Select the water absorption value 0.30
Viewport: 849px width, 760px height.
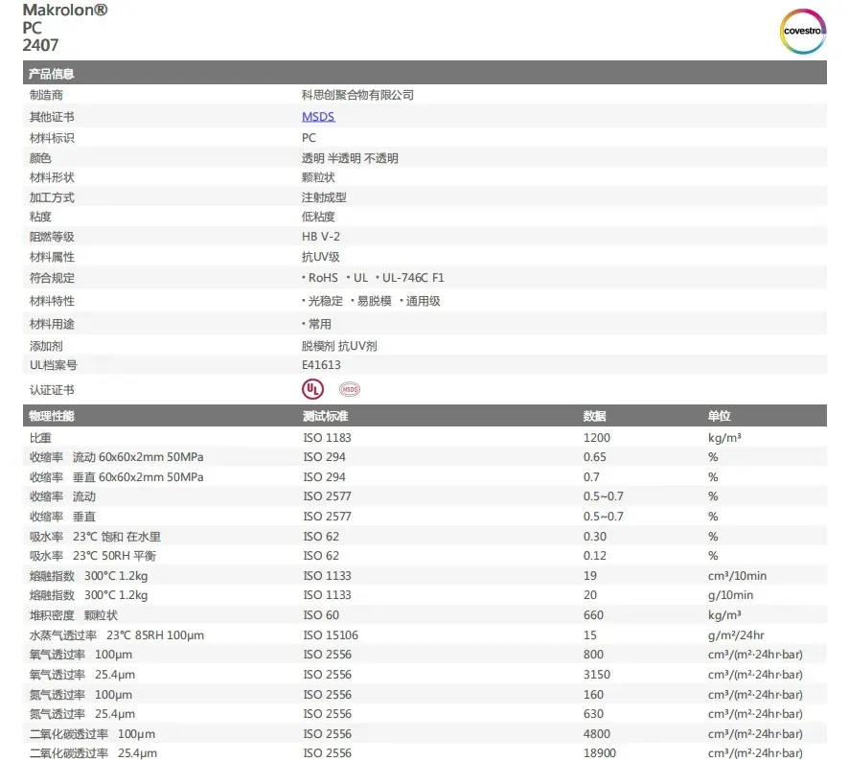click(x=594, y=537)
